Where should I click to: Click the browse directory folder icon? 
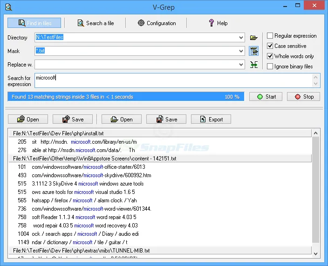pyautogui.click(x=253, y=38)
